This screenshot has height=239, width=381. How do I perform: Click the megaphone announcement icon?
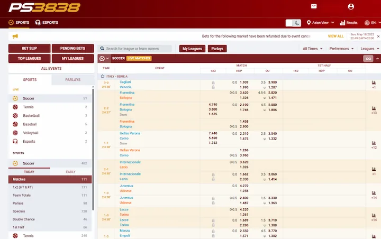[15, 36]
